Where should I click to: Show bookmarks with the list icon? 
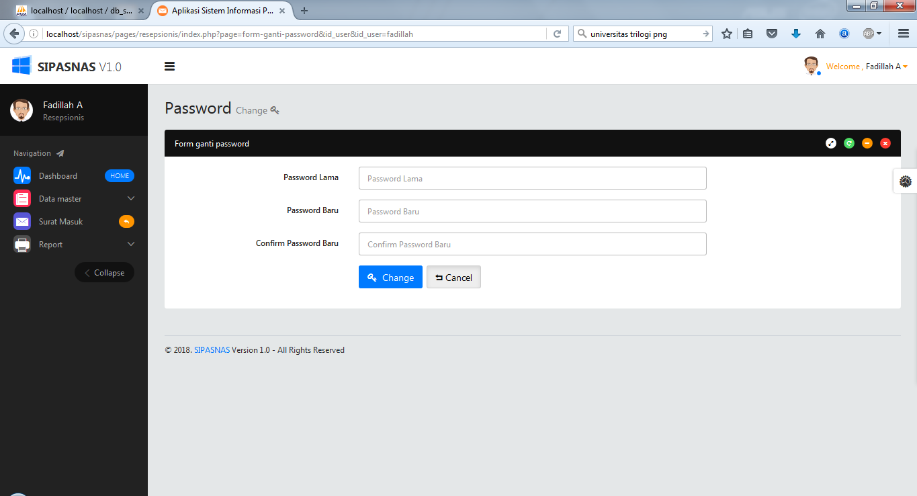[748, 34]
